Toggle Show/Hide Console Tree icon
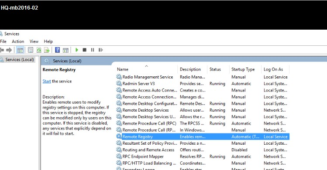The width and height of the screenshot is (327, 170). [20, 50]
